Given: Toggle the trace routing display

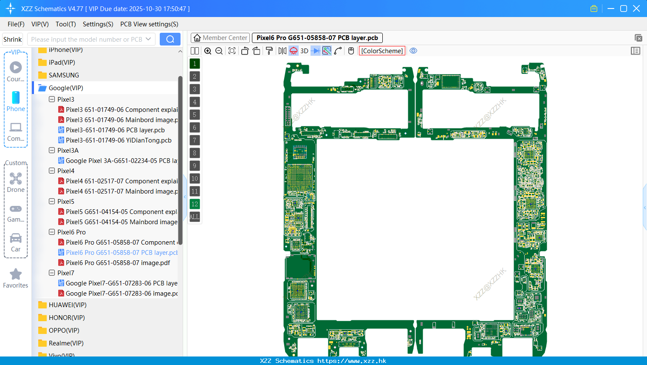Looking at the screenshot, I should 327,51.
